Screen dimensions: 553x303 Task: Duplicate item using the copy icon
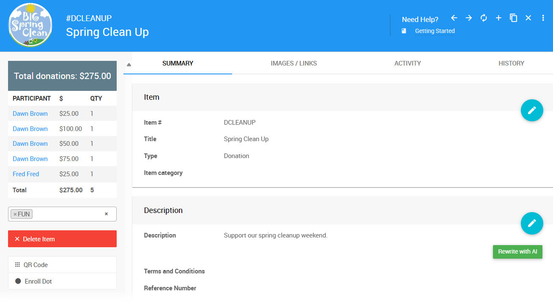(x=513, y=18)
